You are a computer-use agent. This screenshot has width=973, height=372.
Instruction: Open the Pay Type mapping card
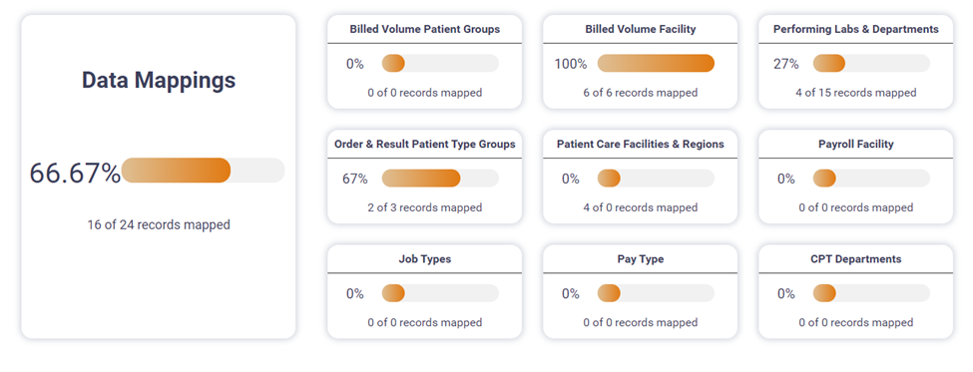coord(641,291)
